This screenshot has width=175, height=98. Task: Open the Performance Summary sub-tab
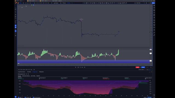pyautogui.click(x=26, y=76)
